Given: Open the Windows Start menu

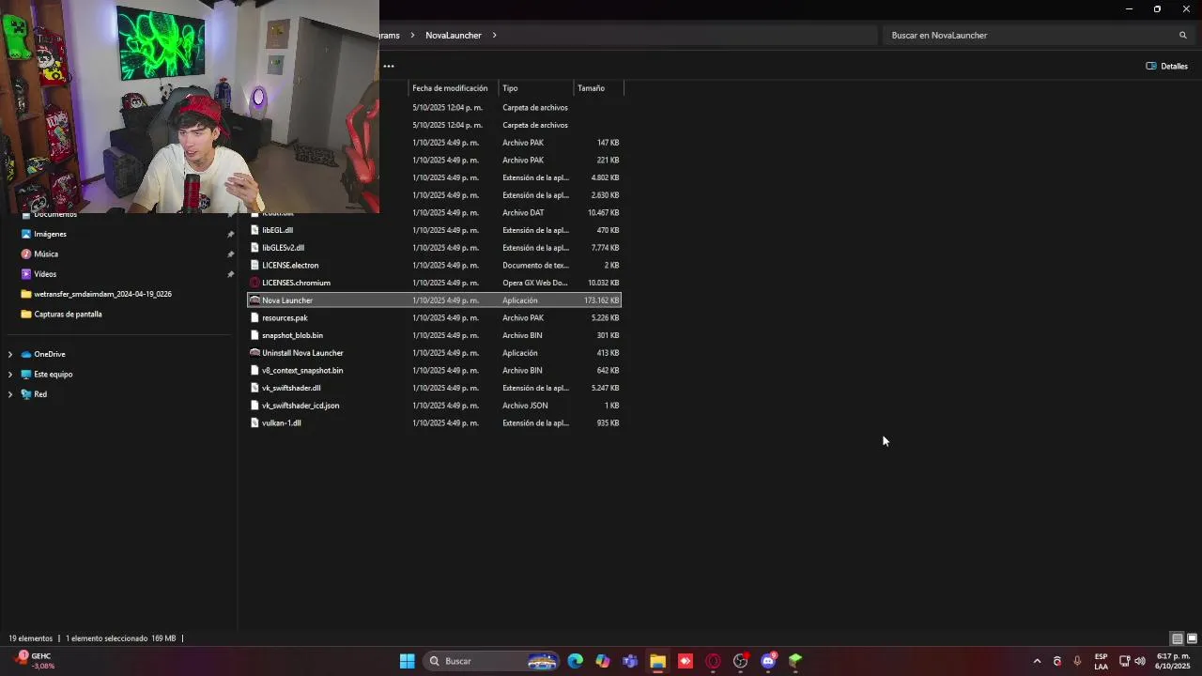Looking at the screenshot, I should coord(408,661).
